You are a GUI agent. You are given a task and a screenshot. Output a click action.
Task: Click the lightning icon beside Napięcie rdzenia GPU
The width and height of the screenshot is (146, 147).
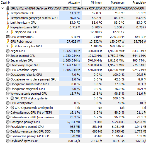click(8, 27)
